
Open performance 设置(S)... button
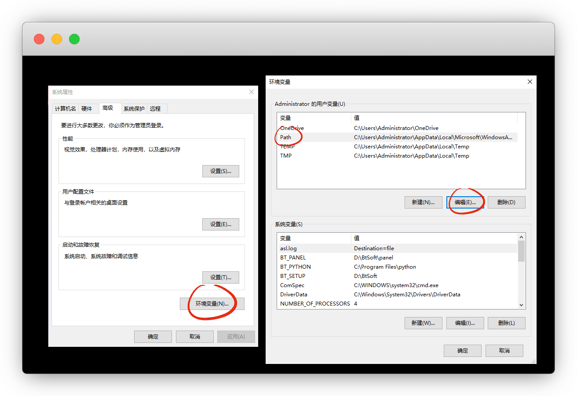coord(221,171)
